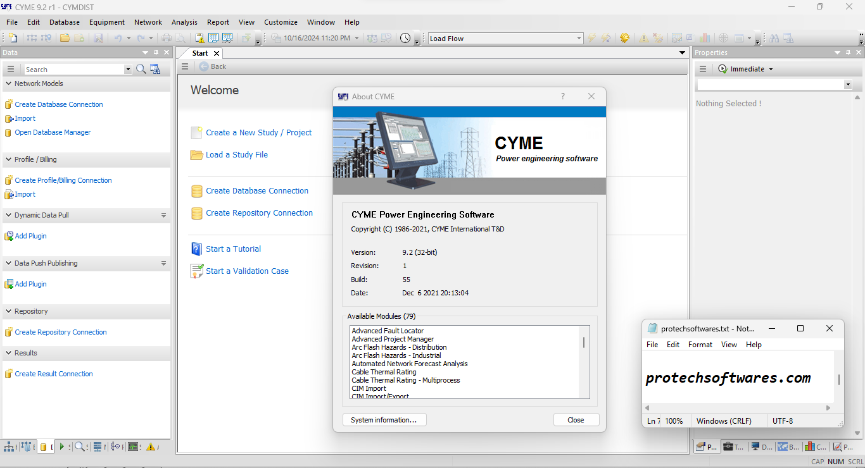
Task: Click the Back button on Start page
Action: 213,66
